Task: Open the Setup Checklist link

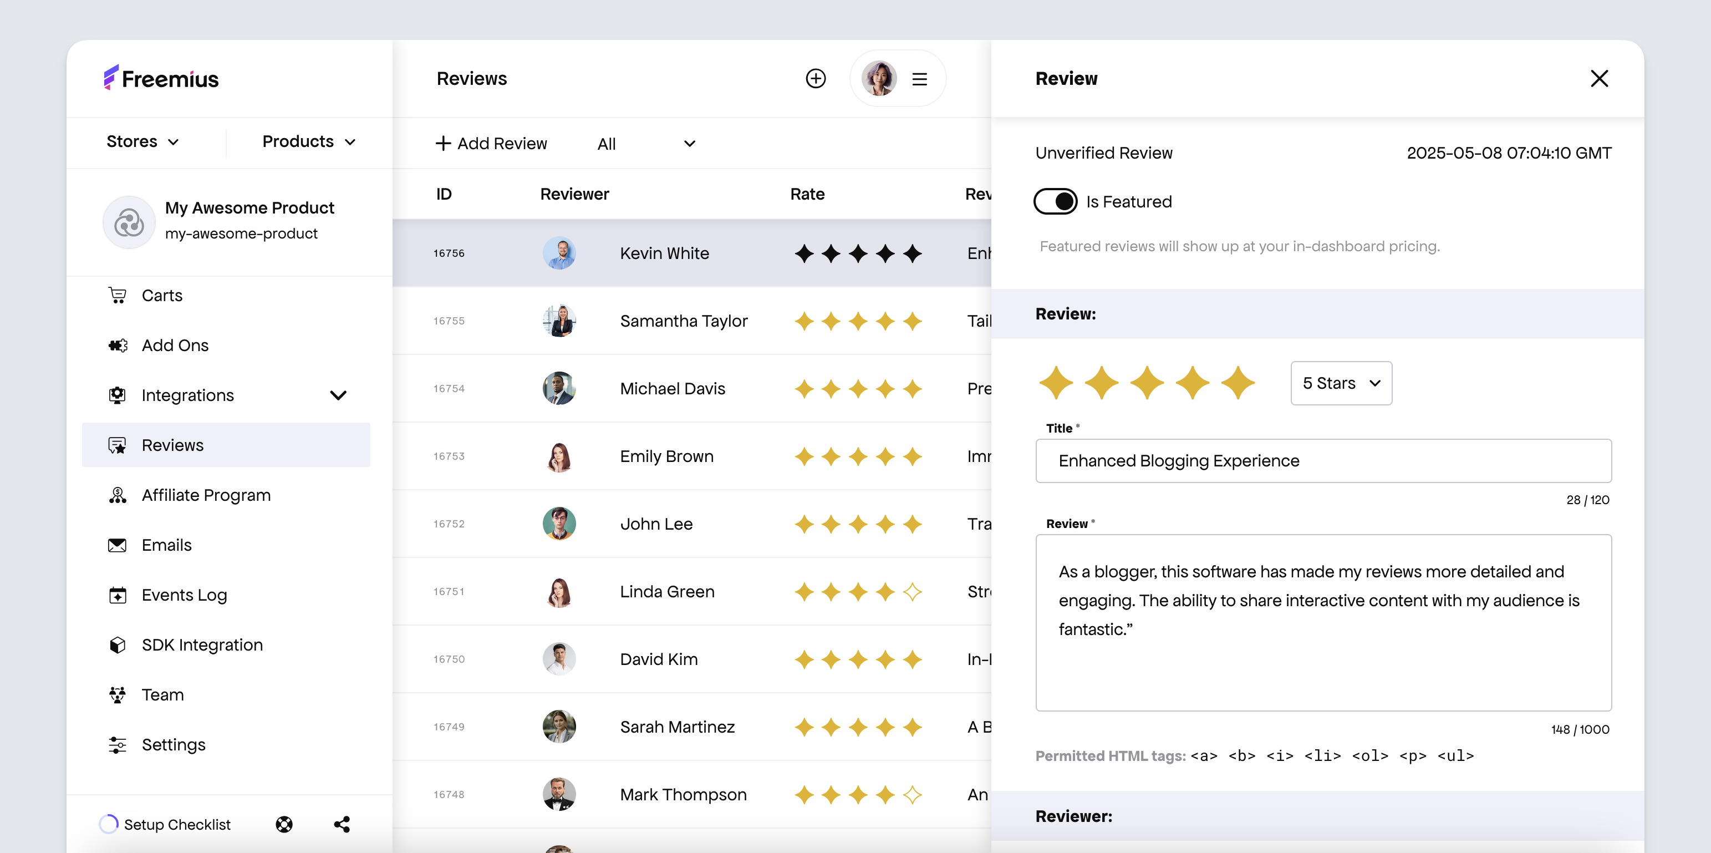Action: 177,824
